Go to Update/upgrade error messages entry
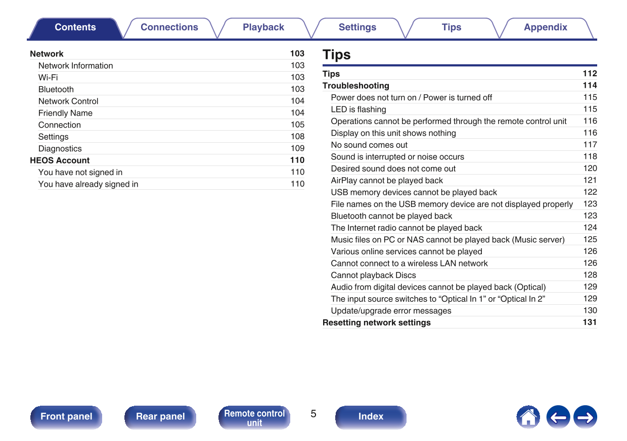 (391, 311)
